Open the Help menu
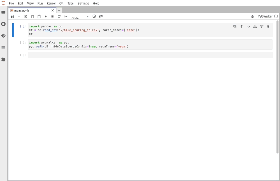The height and width of the screenshot is (181, 280). point(96,3)
